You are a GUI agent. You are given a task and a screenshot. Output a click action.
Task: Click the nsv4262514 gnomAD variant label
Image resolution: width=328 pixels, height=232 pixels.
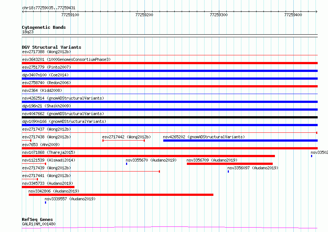coord(63,98)
